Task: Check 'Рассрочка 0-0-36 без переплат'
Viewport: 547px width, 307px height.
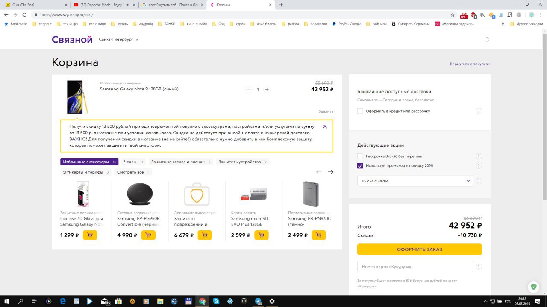Action: coord(360,156)
